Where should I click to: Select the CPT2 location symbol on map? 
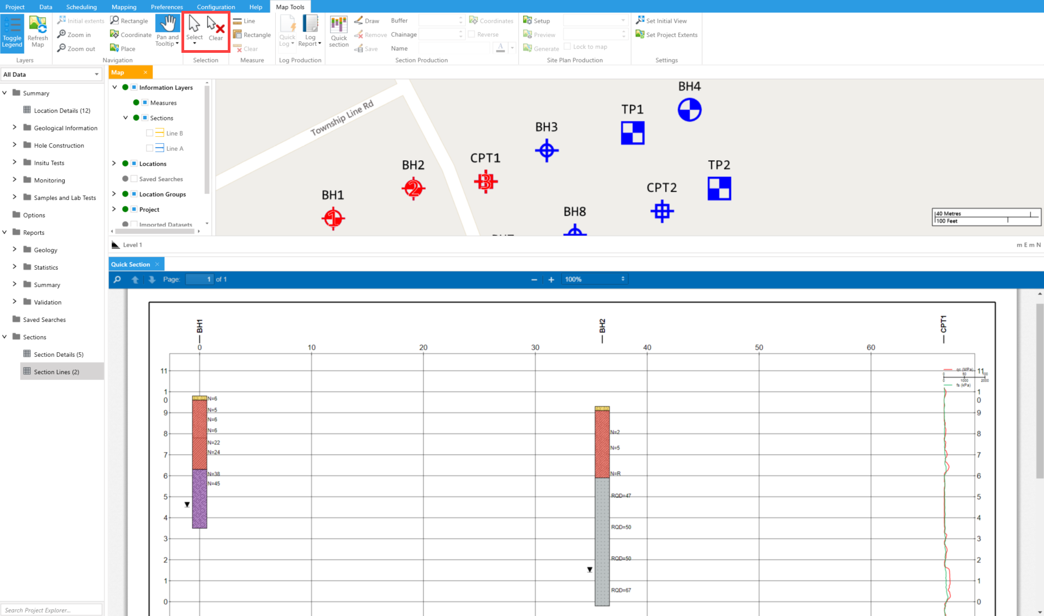tap(662, 211)
